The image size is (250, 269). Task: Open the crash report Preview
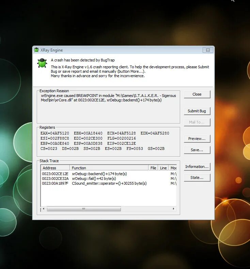(197, 139)
